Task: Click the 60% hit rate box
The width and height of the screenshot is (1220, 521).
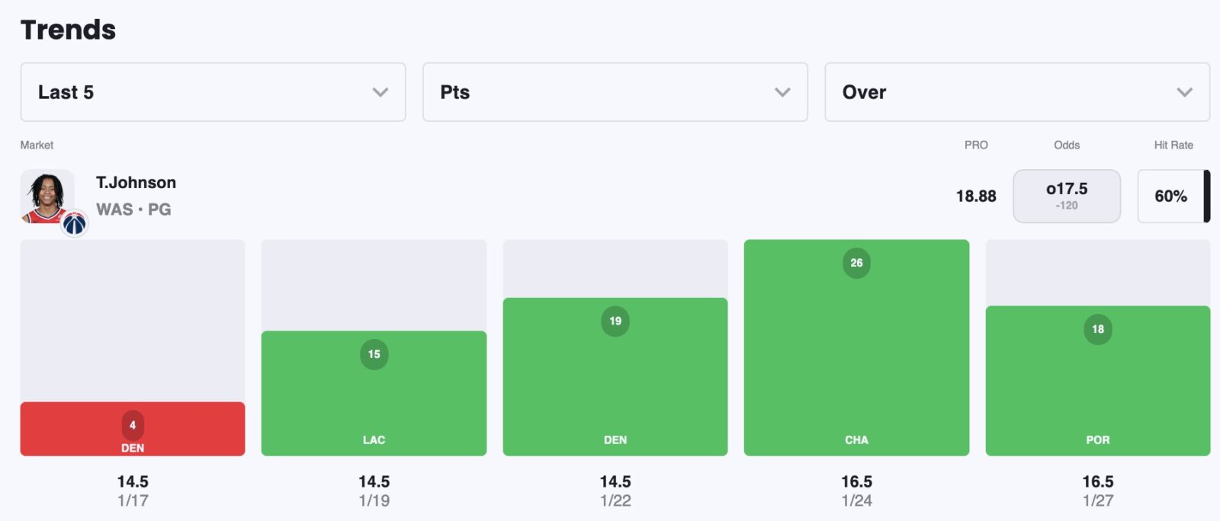Action: coord(1170,196)
